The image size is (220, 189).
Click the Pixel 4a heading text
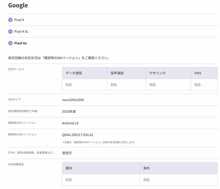(21, 43)
